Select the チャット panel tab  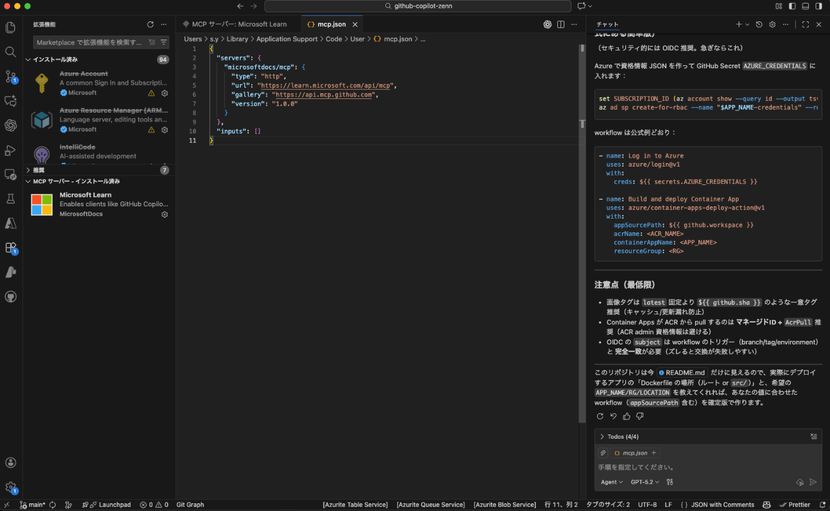click(607, 24)
